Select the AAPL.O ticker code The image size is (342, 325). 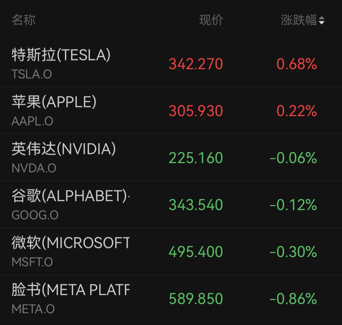[32, 121]
